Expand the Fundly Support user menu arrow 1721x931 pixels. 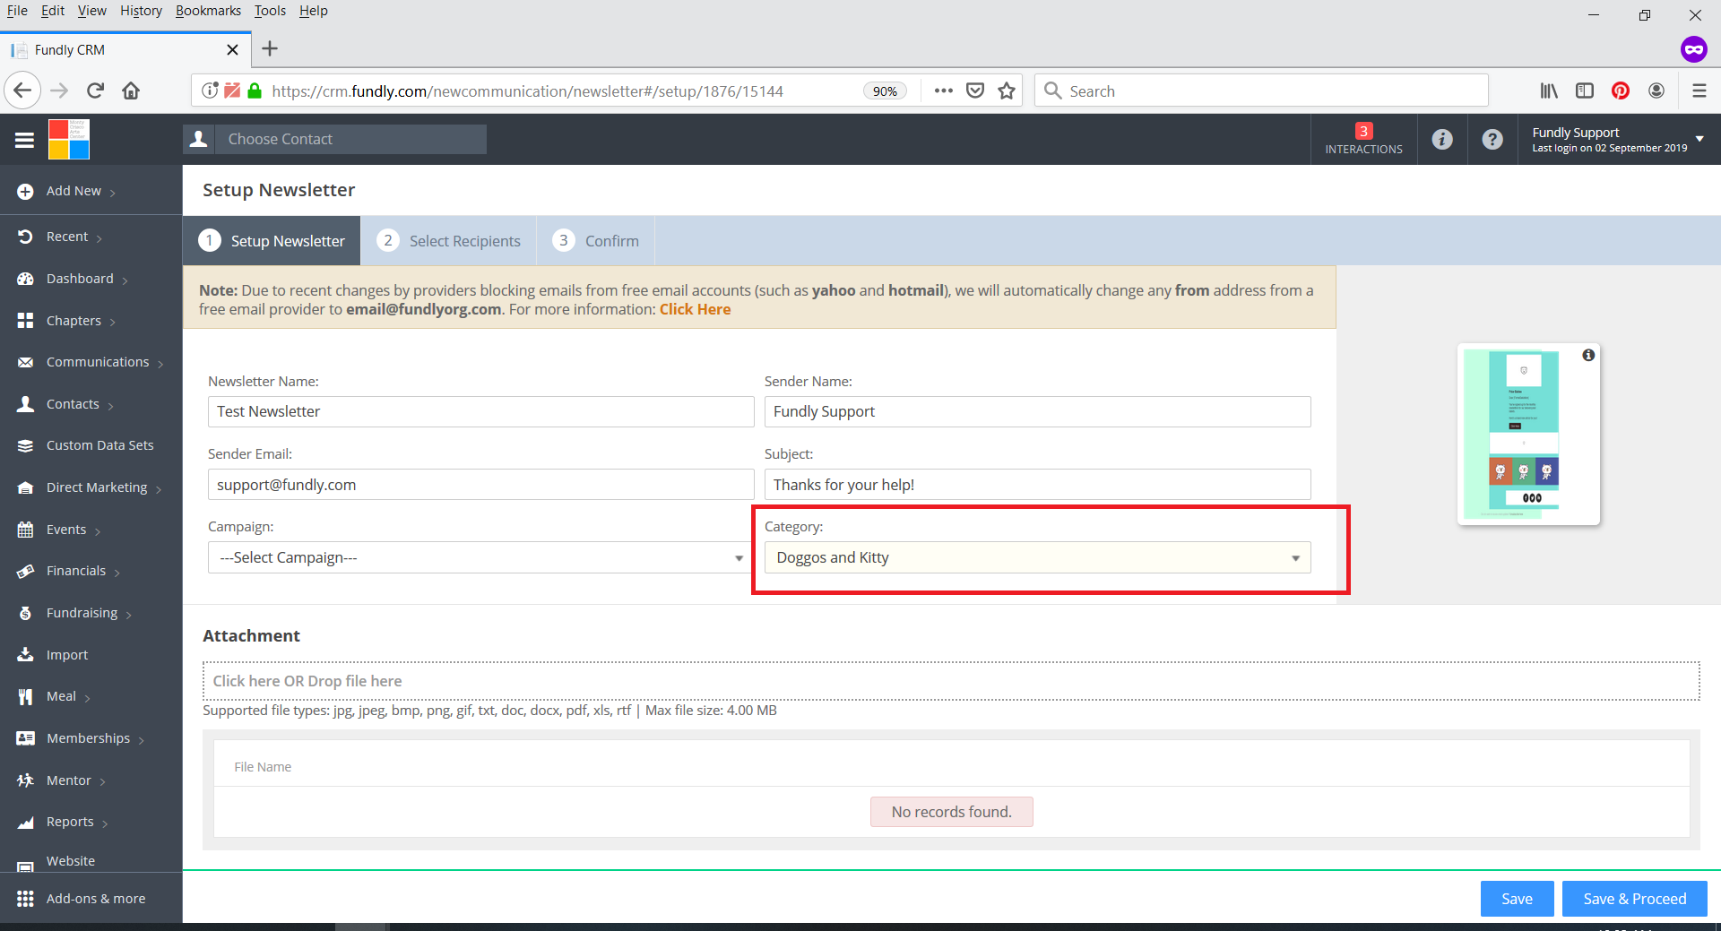pos(1699,139)
